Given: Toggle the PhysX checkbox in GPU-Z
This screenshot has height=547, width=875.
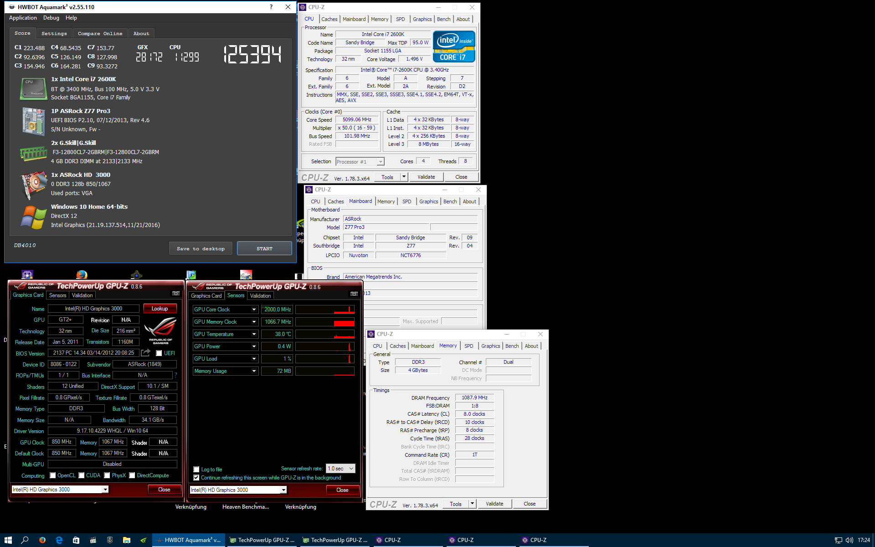Looking at the screenshot, I should click(107, 475).
